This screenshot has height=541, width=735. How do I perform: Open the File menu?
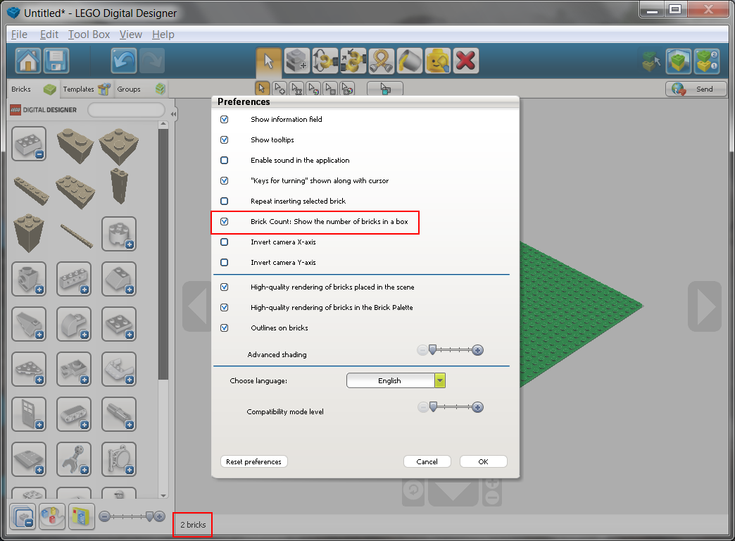click(x=19, y=35)
